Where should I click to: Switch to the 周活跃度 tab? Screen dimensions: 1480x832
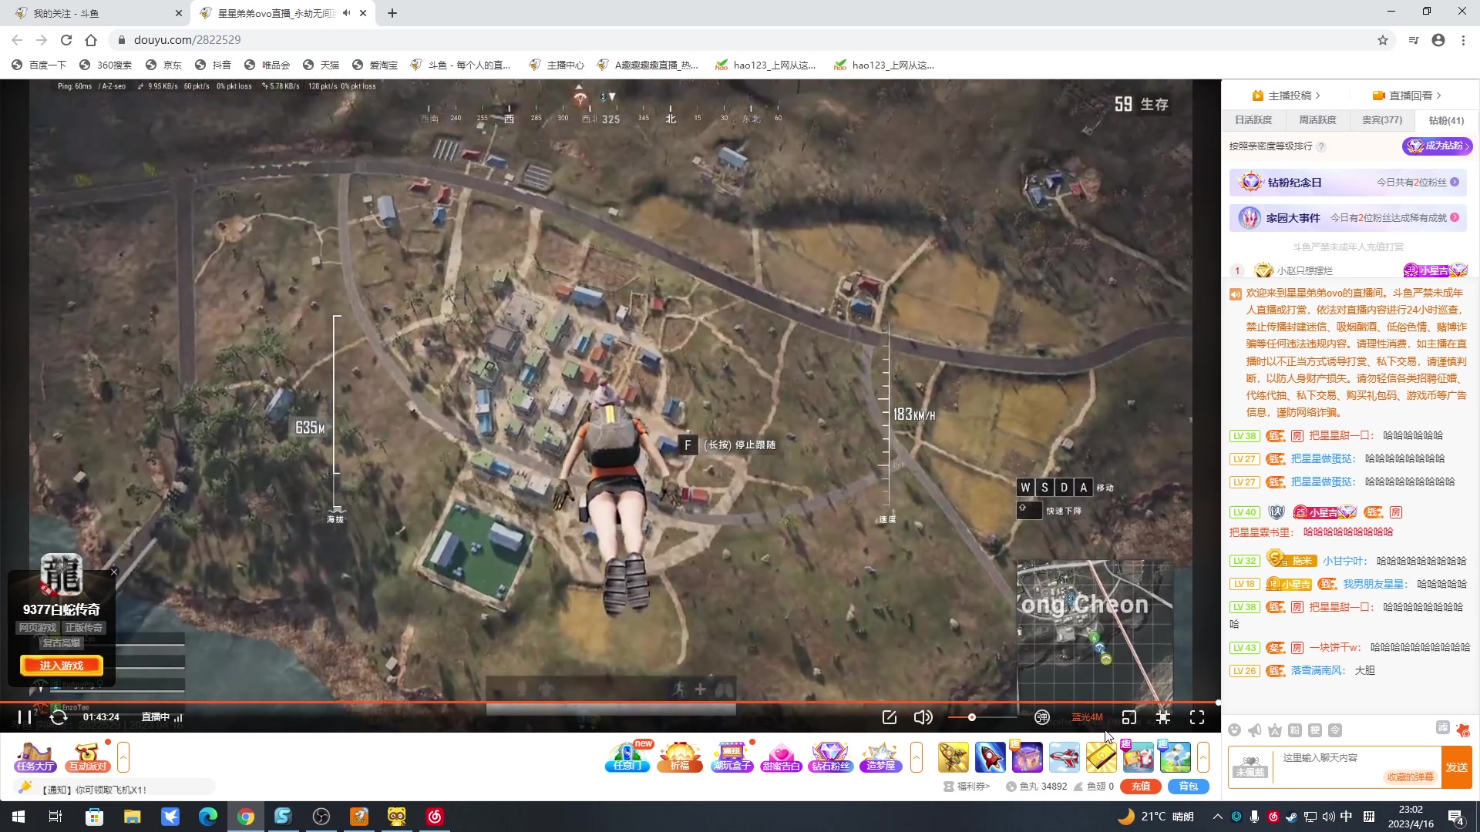coord(1317,120)
